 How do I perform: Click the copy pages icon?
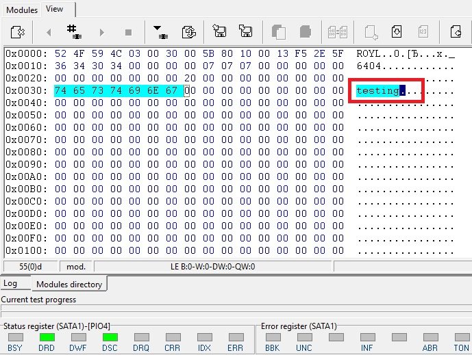click(x=278, y=31)
